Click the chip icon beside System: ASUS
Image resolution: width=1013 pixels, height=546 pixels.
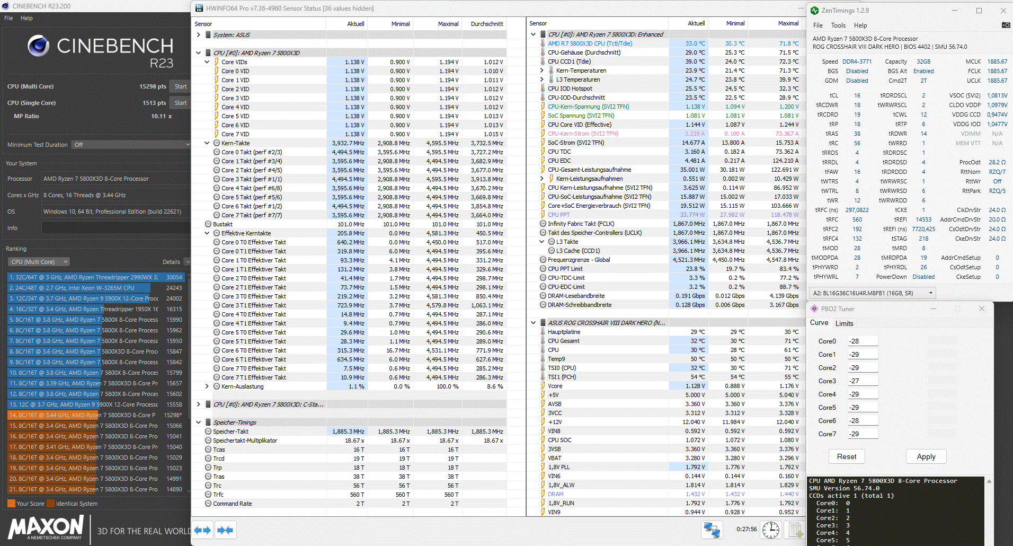pos(208,35)
